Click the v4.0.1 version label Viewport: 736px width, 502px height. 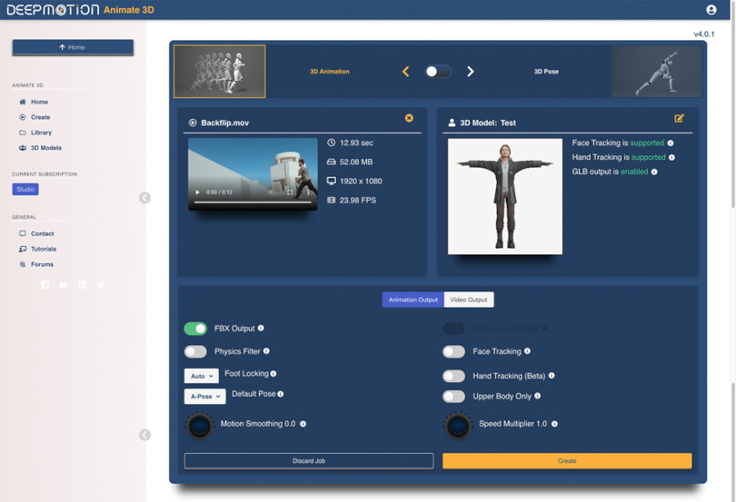point(704,34)
